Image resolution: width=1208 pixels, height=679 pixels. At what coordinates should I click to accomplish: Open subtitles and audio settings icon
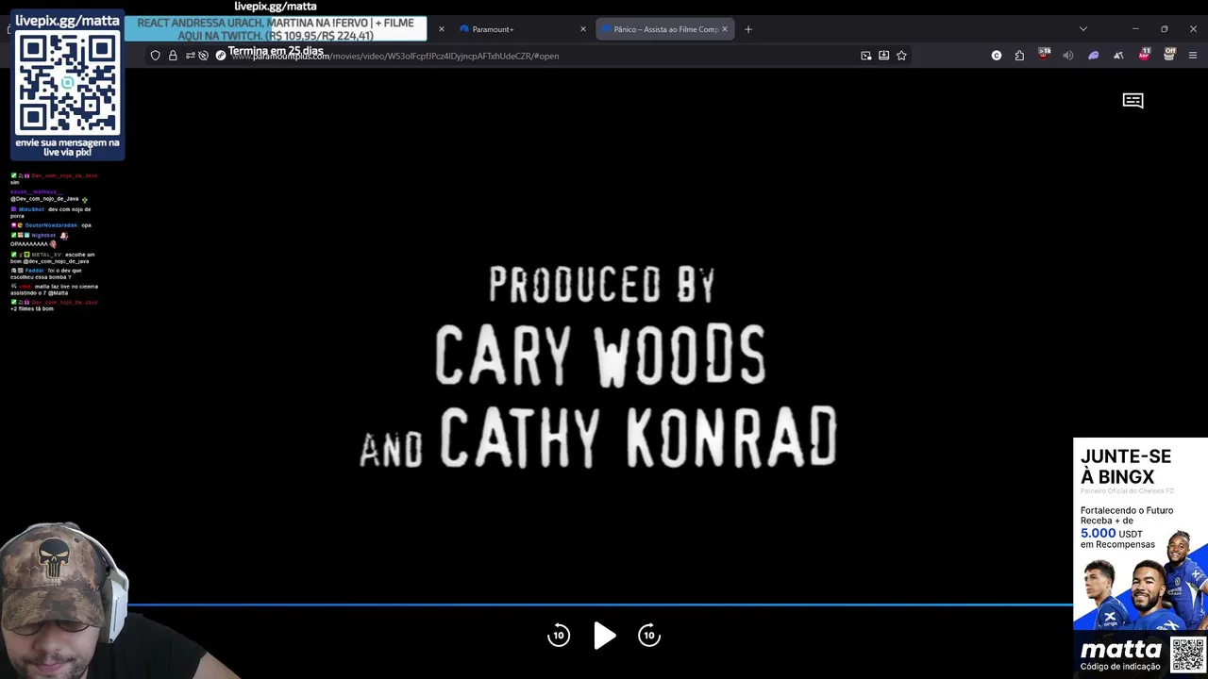coord(1132,100)
